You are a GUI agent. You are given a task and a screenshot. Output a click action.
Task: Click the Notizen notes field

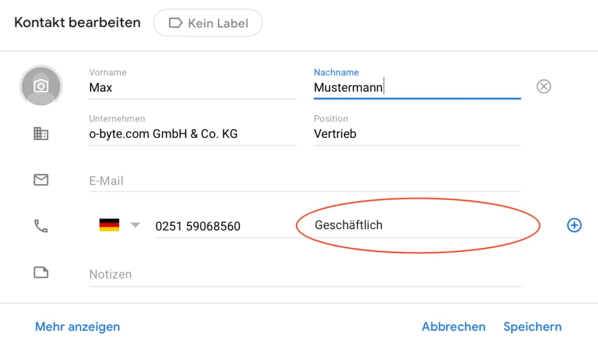point(304,274)
